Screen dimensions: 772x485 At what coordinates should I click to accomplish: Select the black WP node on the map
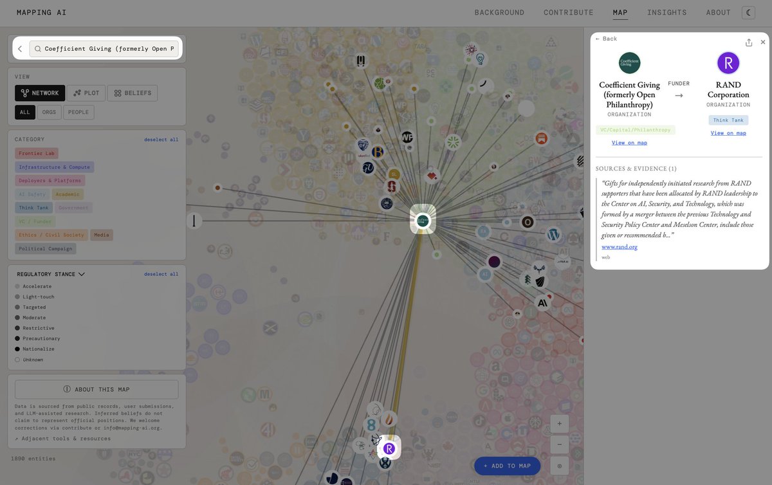(x=407, y=137)
